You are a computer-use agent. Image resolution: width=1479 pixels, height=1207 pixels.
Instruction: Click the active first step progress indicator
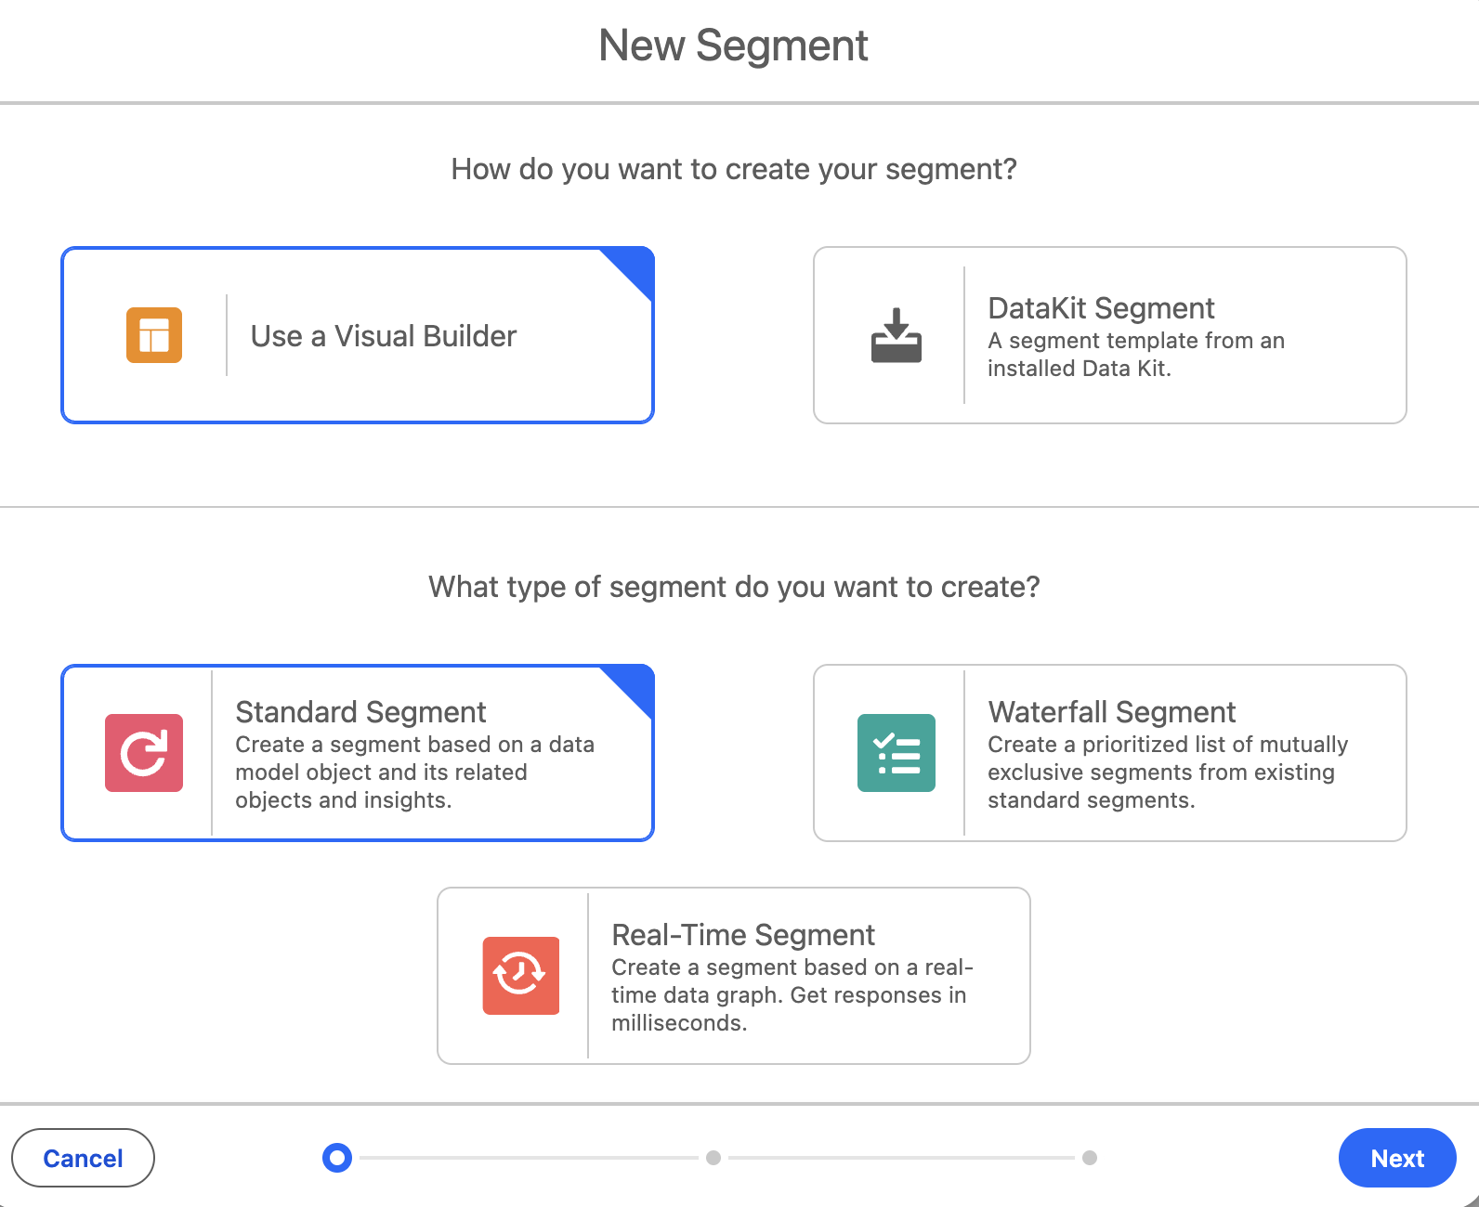pos(337,1158)
